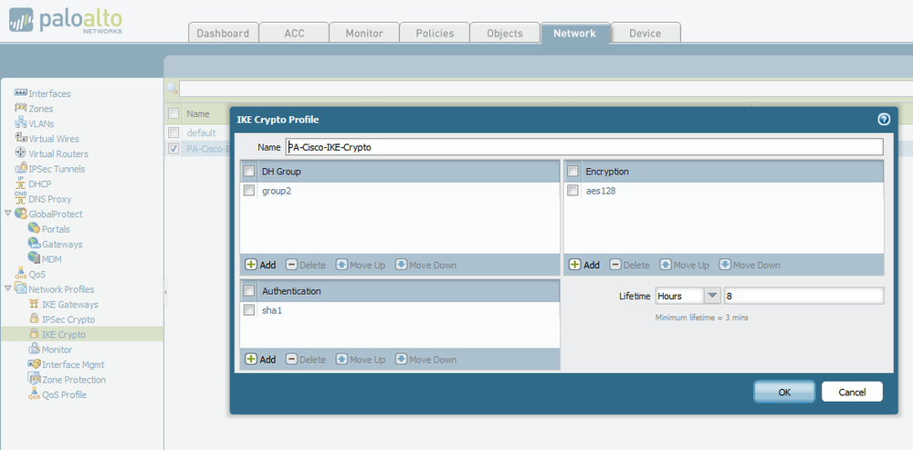Click the help icon in dialog title bar
This screenshot has height=450, width=913.
point(883,120)
